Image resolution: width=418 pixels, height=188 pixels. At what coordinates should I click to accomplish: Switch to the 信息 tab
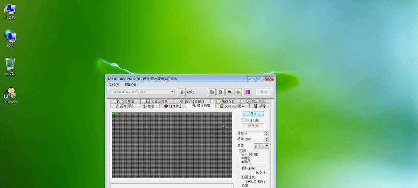pyautogui.click(x=149, y=106)
